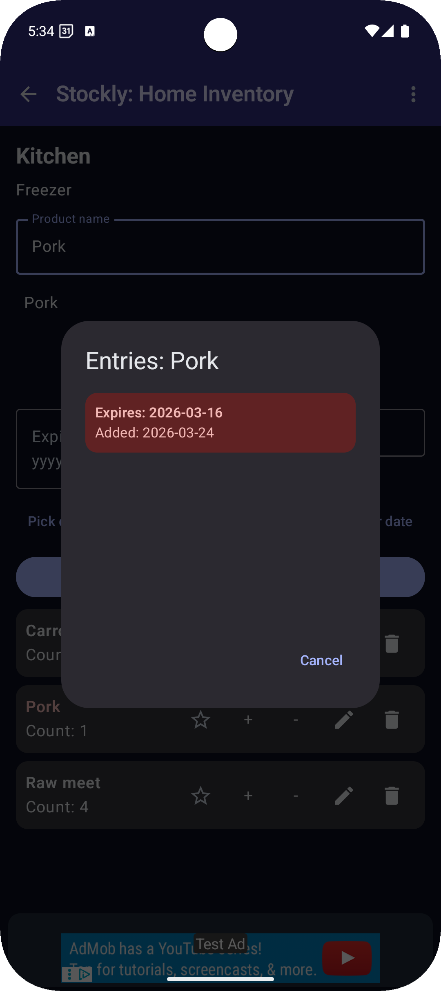Delete the Pork item using its trash icon
Viewport: 441px width, 991px height.
[x=392, y=720]
